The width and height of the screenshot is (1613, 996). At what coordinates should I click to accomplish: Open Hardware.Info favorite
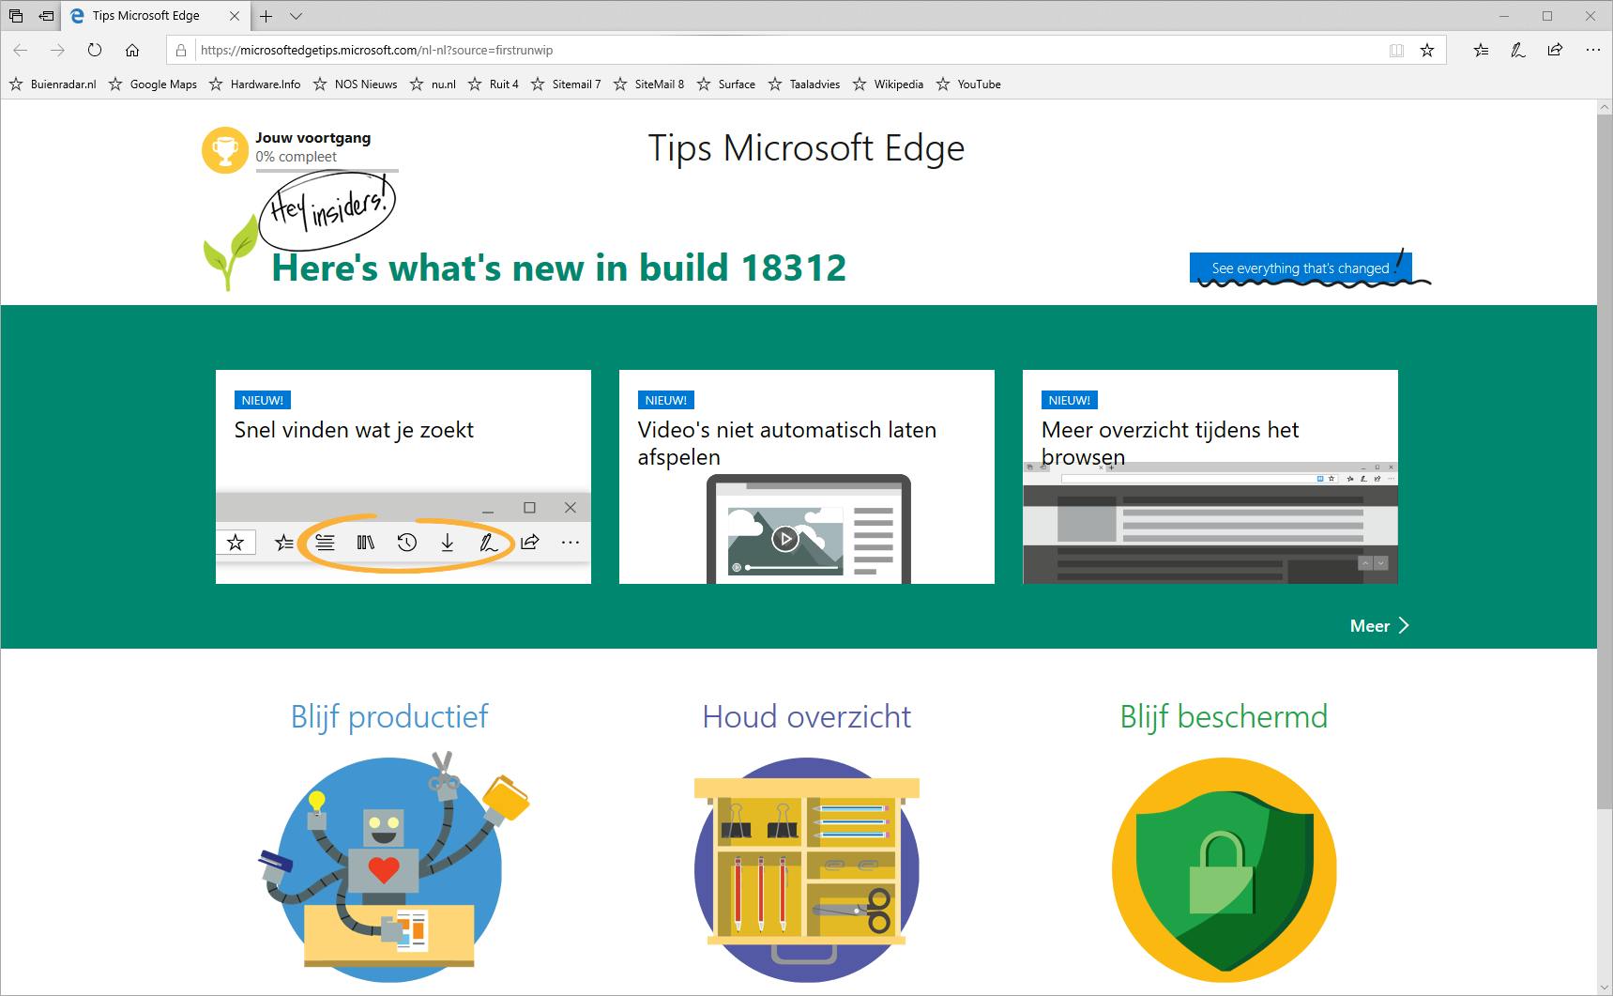coord(254,84)
